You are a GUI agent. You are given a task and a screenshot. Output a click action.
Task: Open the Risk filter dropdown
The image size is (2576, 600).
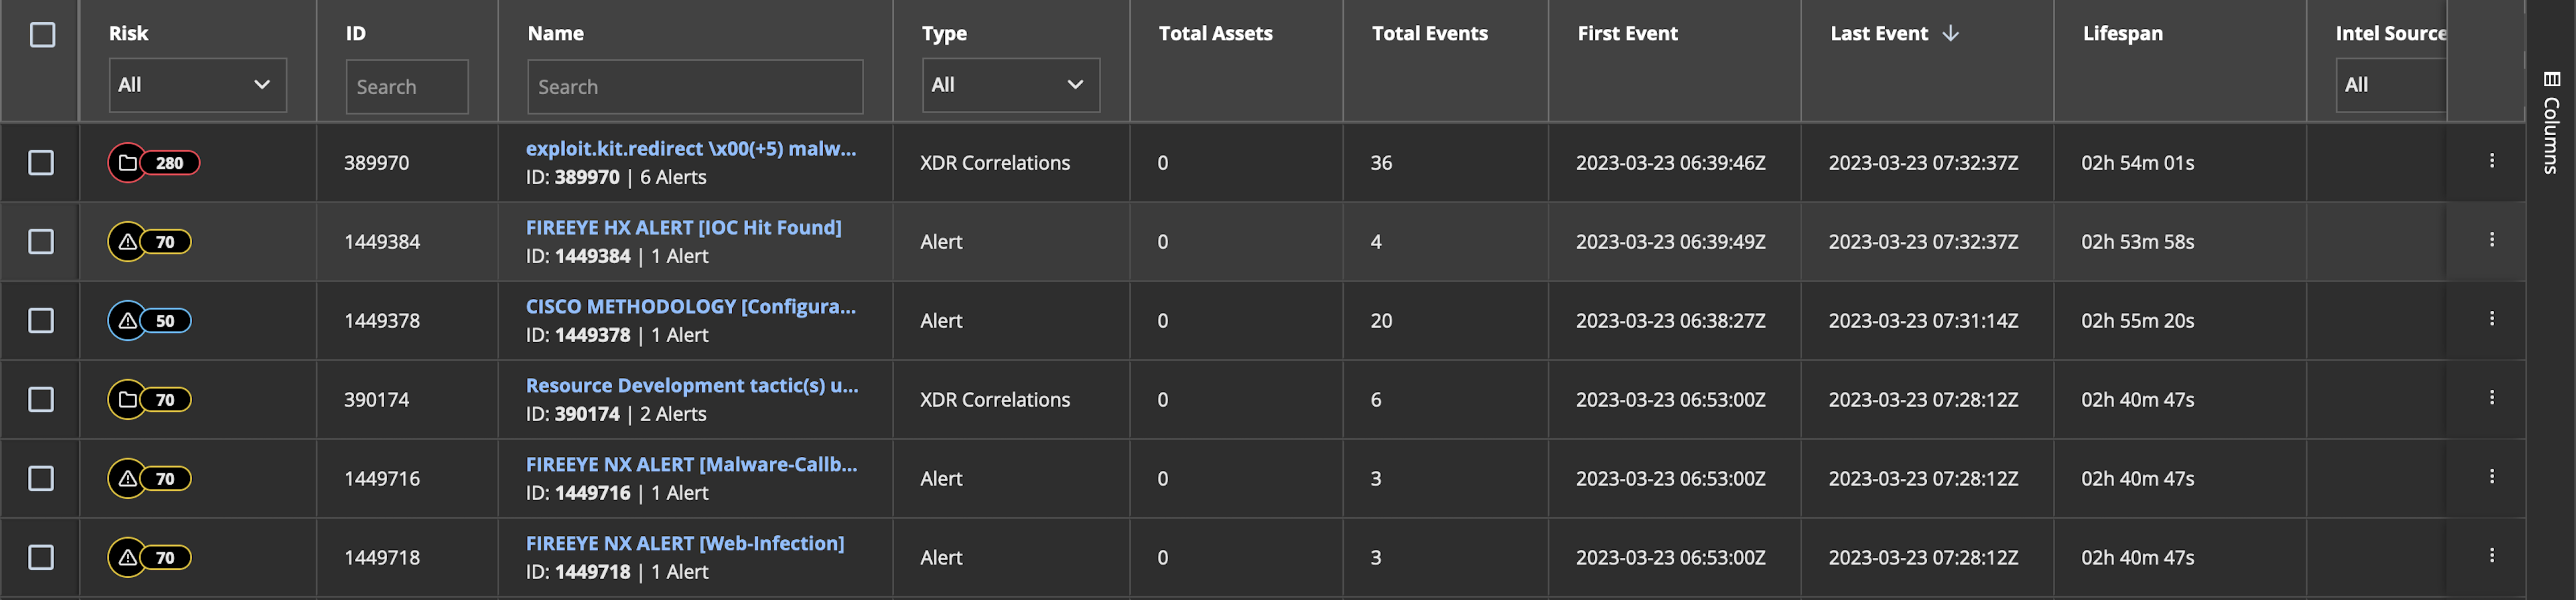point(197,85)
